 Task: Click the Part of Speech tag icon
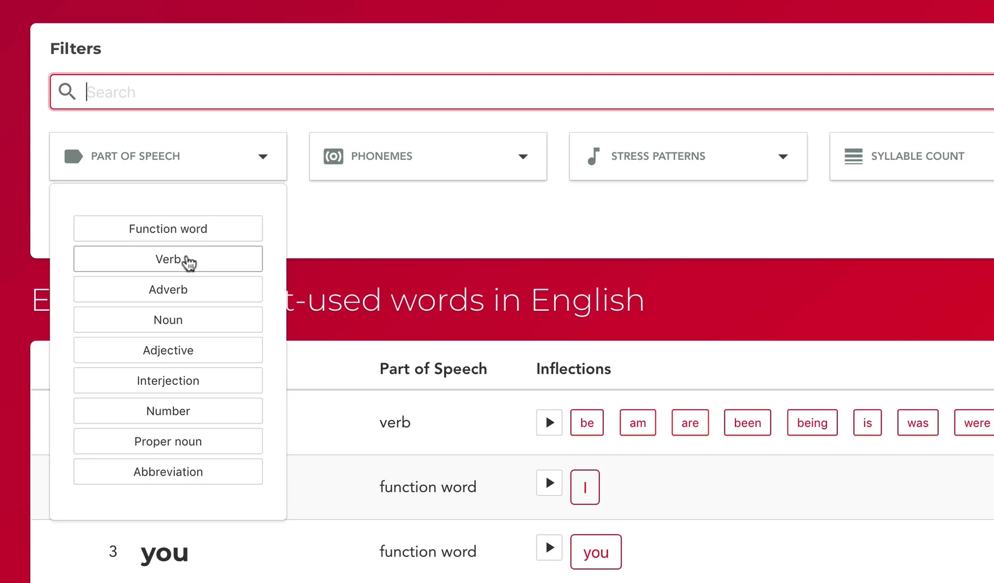point(73,157)
